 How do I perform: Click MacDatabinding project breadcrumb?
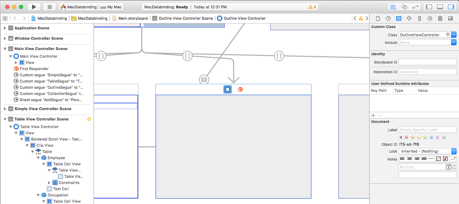[50, 18]
